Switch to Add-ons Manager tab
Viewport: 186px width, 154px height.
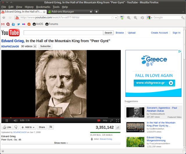(70, 12)
